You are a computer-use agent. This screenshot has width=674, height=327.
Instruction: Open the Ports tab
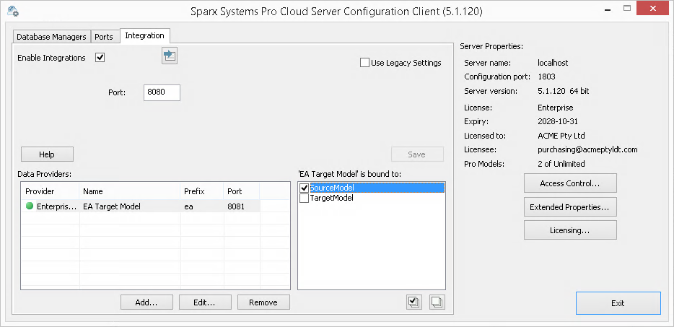[104, 37]
